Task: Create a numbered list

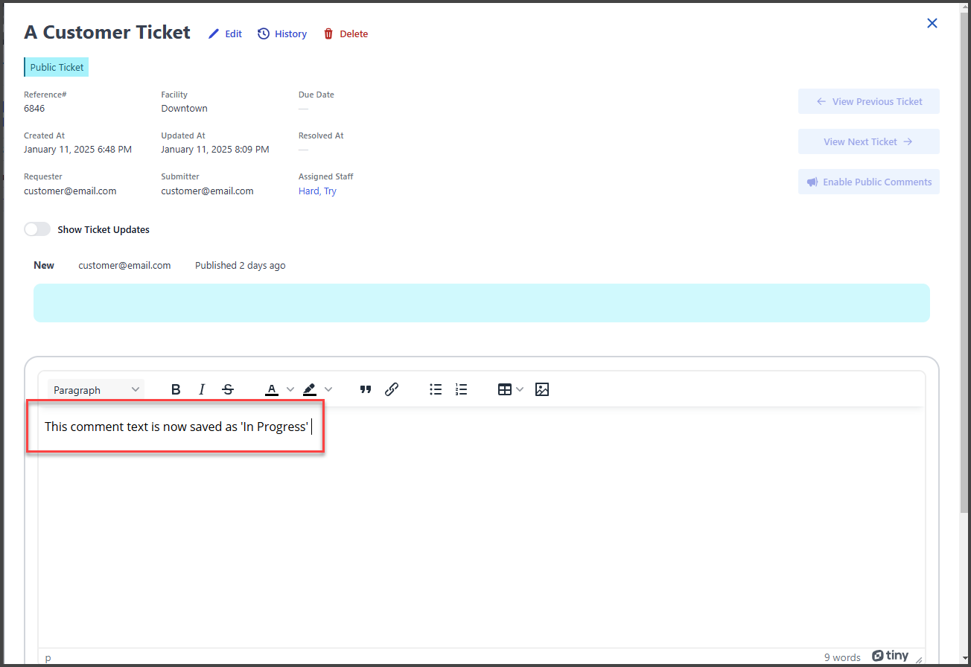Action: (x=462, y=389)
